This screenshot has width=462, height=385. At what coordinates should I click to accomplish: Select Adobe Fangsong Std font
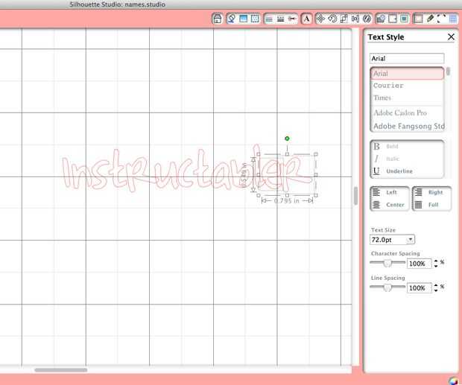[407, 126]
